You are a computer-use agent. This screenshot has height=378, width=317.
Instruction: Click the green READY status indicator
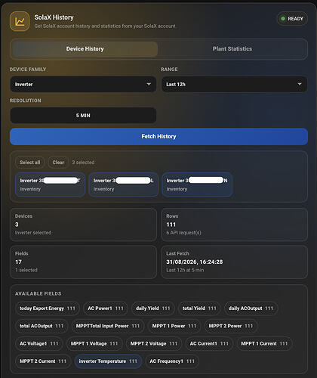(292, 19)
